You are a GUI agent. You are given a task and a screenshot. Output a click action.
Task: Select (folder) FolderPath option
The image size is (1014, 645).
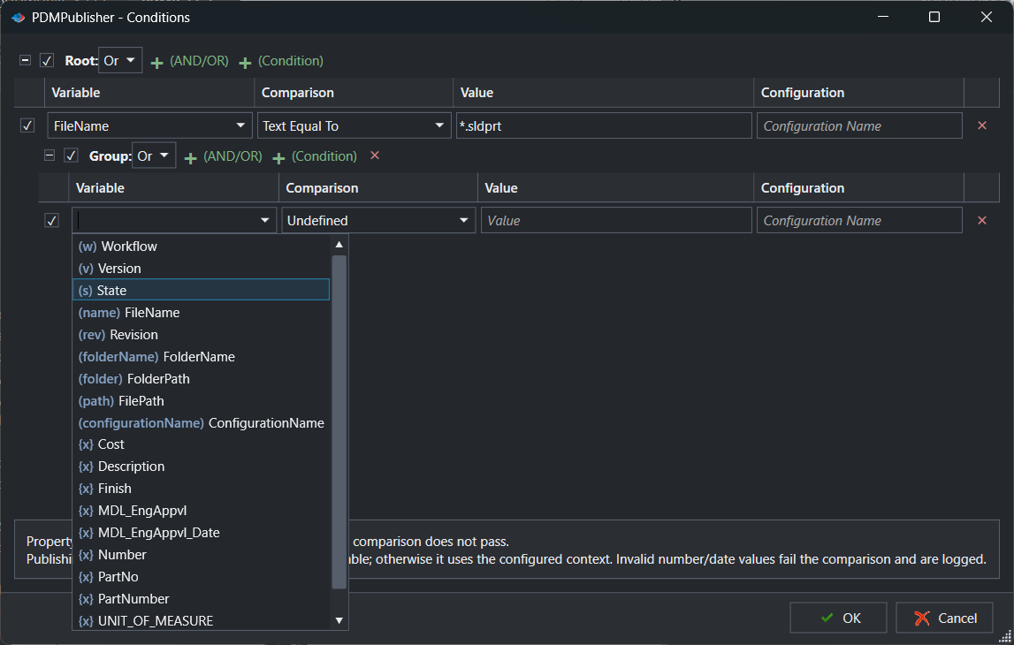tap(201, 379)
